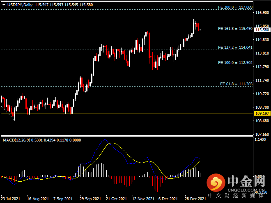Click the 23 Jul 2021 date marker

coord(10,198)
